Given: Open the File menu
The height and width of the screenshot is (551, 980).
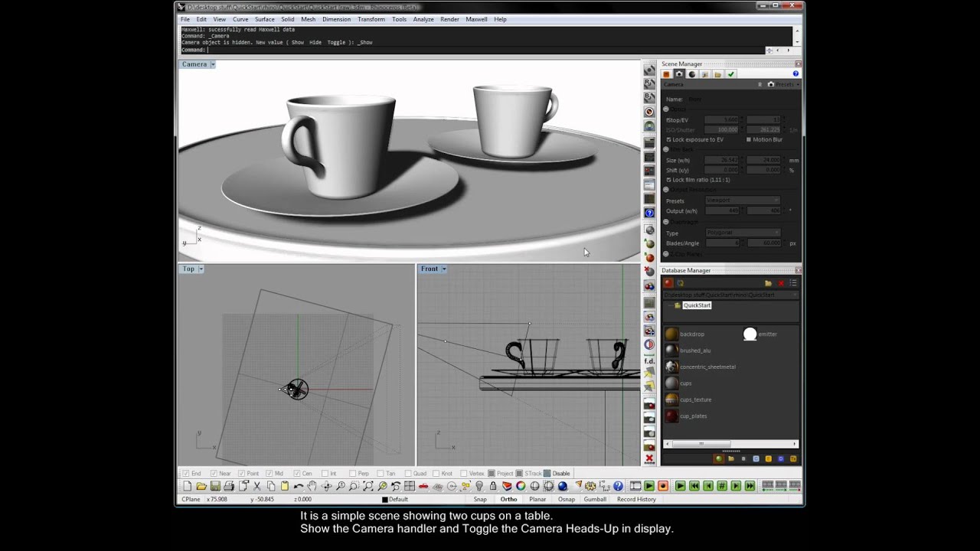Looking at the screenshot, I should (x=185, y=19).
